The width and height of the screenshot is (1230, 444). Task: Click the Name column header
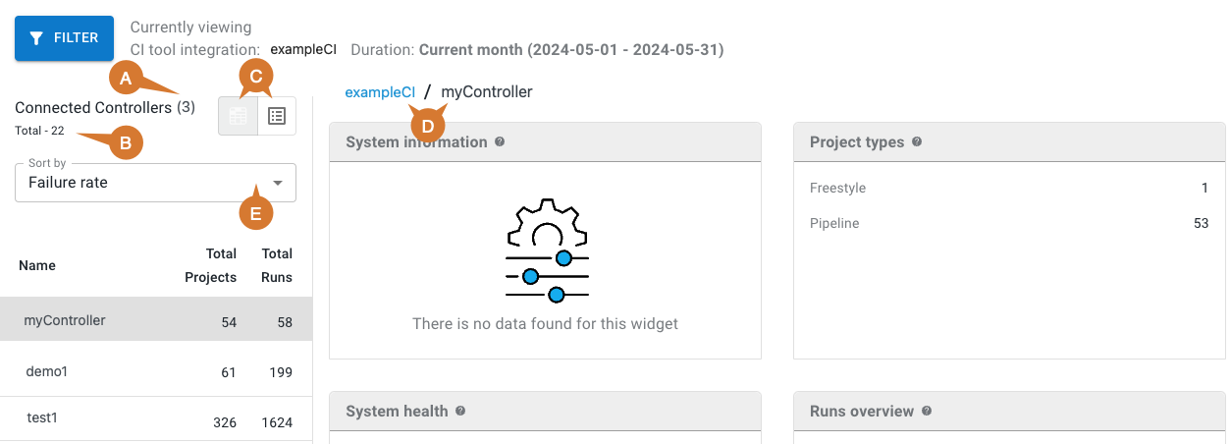pos(37,265)
